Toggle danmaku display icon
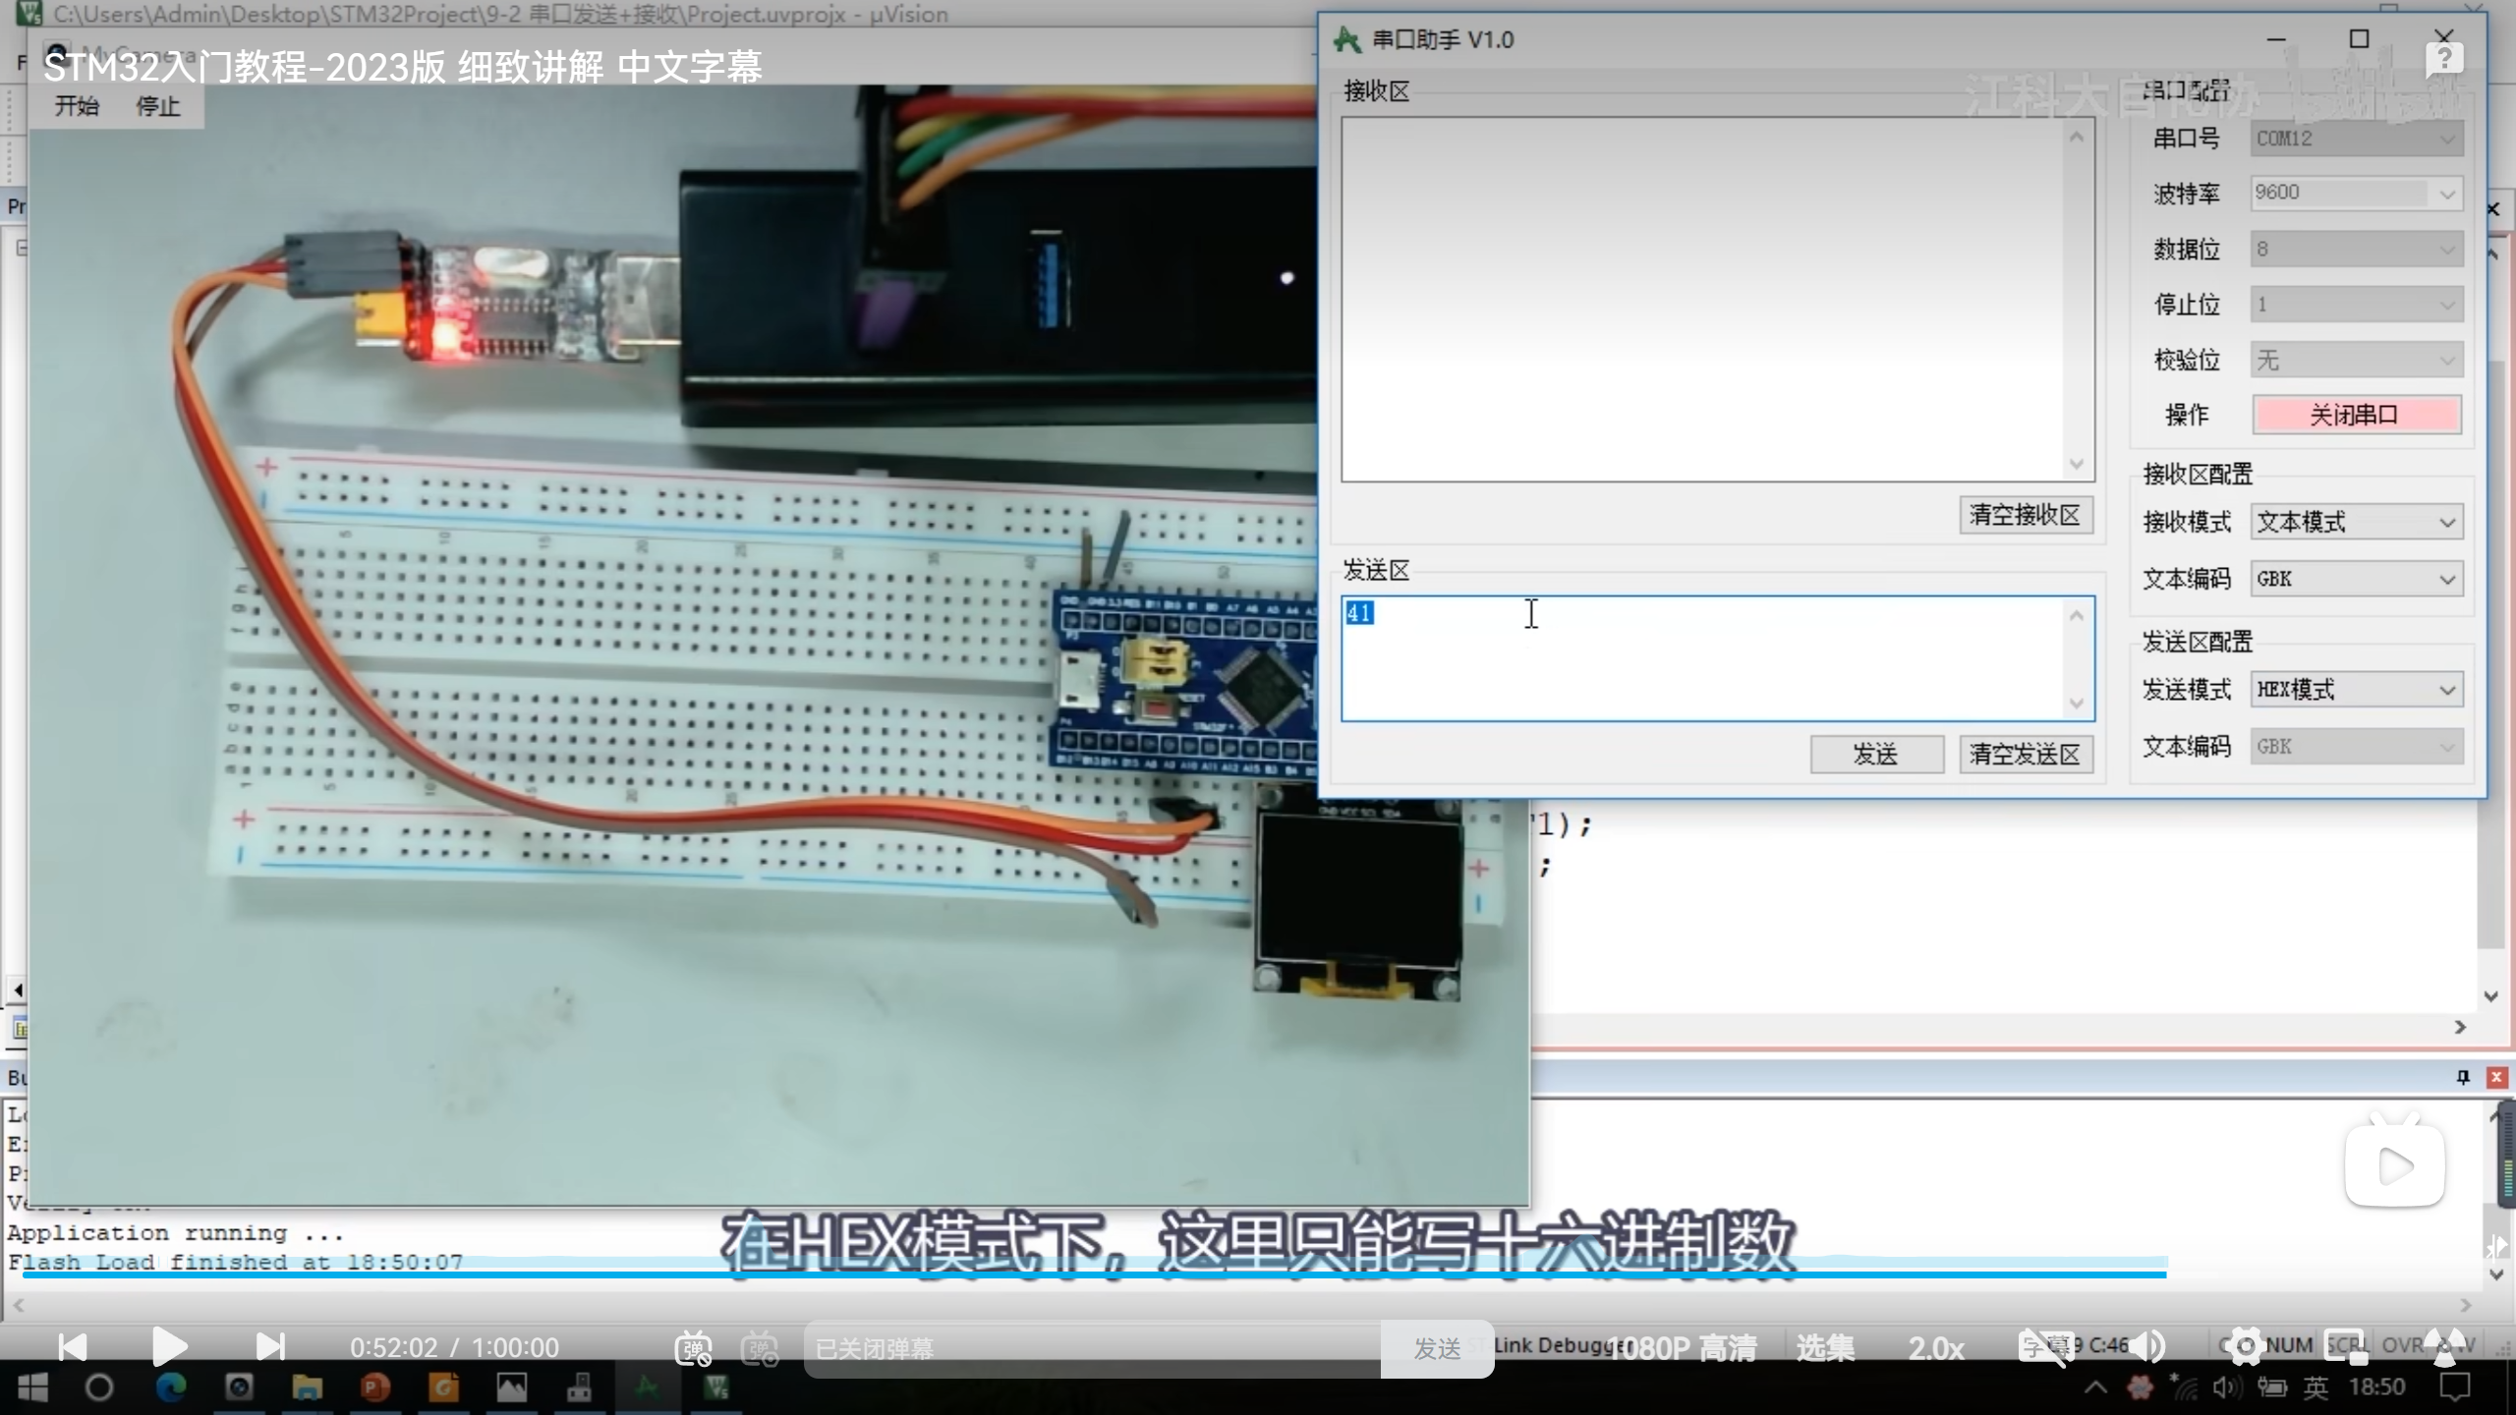Screen dimensions: 2516x1415 (693, 1348)
